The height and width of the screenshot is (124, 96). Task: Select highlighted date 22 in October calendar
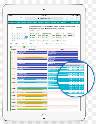(x=26, y=37)
